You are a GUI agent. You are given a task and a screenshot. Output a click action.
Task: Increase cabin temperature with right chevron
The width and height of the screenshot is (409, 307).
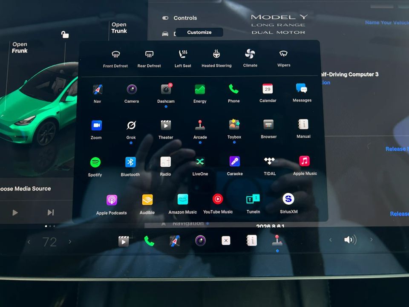click(70, 242)
